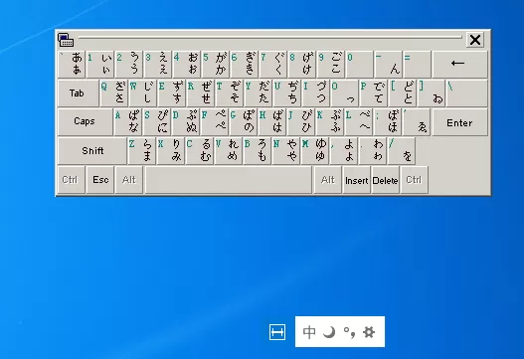This screenshot has width=524, height=359.
Task: Click the blue soft keyboard toggle icon in the IME bar
Action: point(277,332)
